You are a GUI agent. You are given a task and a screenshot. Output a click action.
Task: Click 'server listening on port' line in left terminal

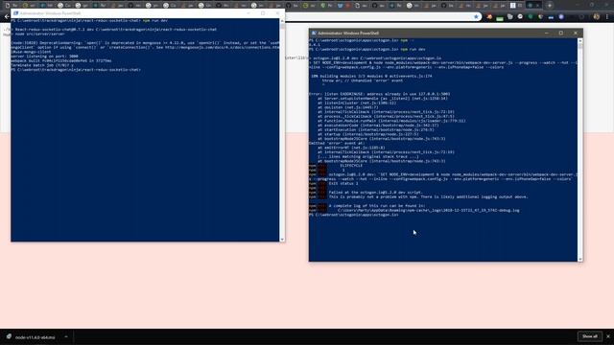point(44,56)
